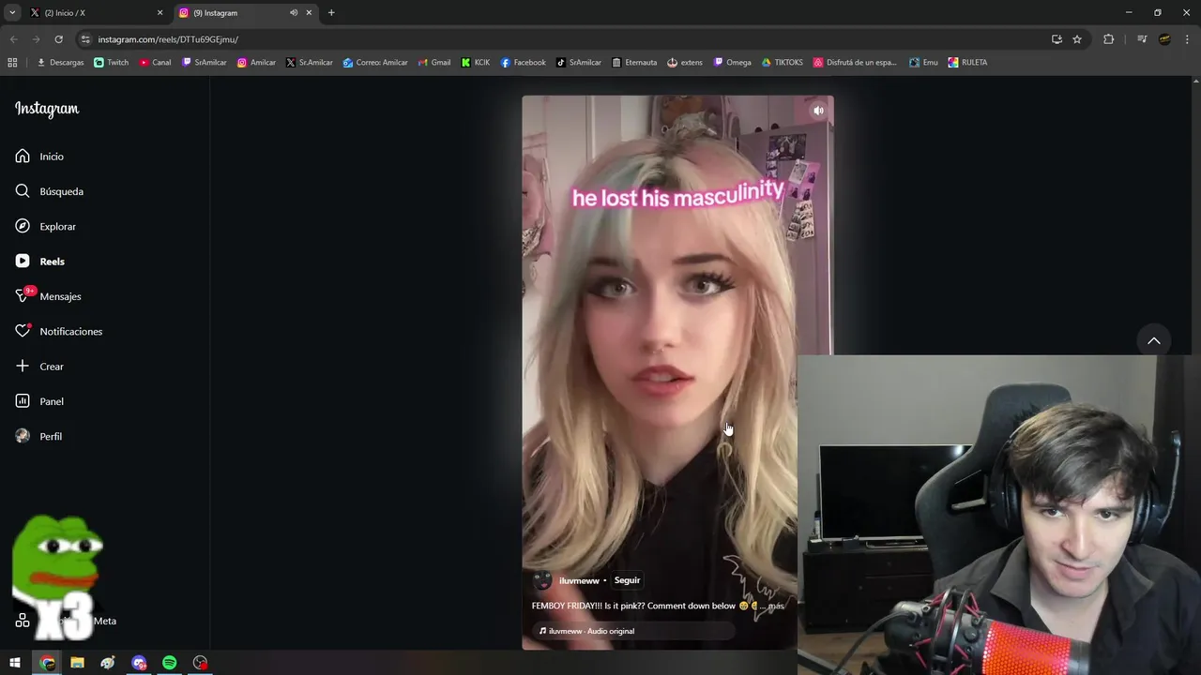Click the Instagram logo
This screenshot has width=1201, height=675.
click(x=47, y=109)
